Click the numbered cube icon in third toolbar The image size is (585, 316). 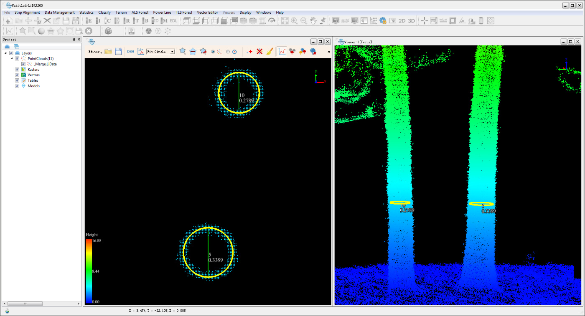click(x=108, y=31)
